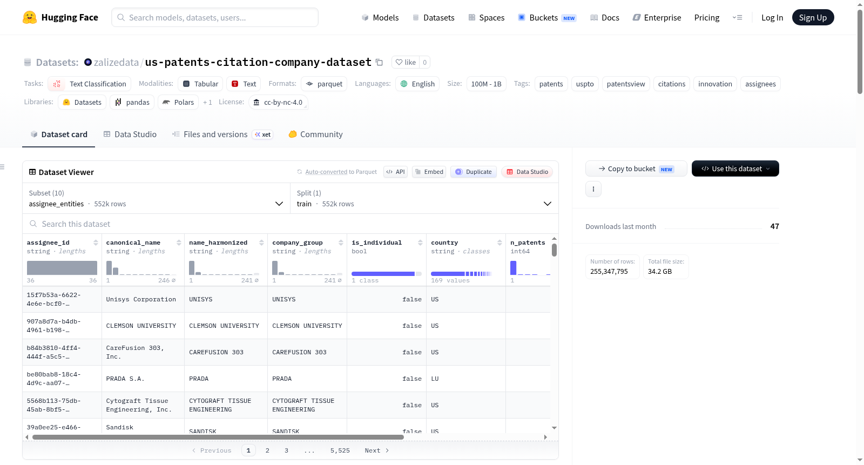Select the patents tag
The width and height of the screenshot is (864, 465).
[551, 84]
